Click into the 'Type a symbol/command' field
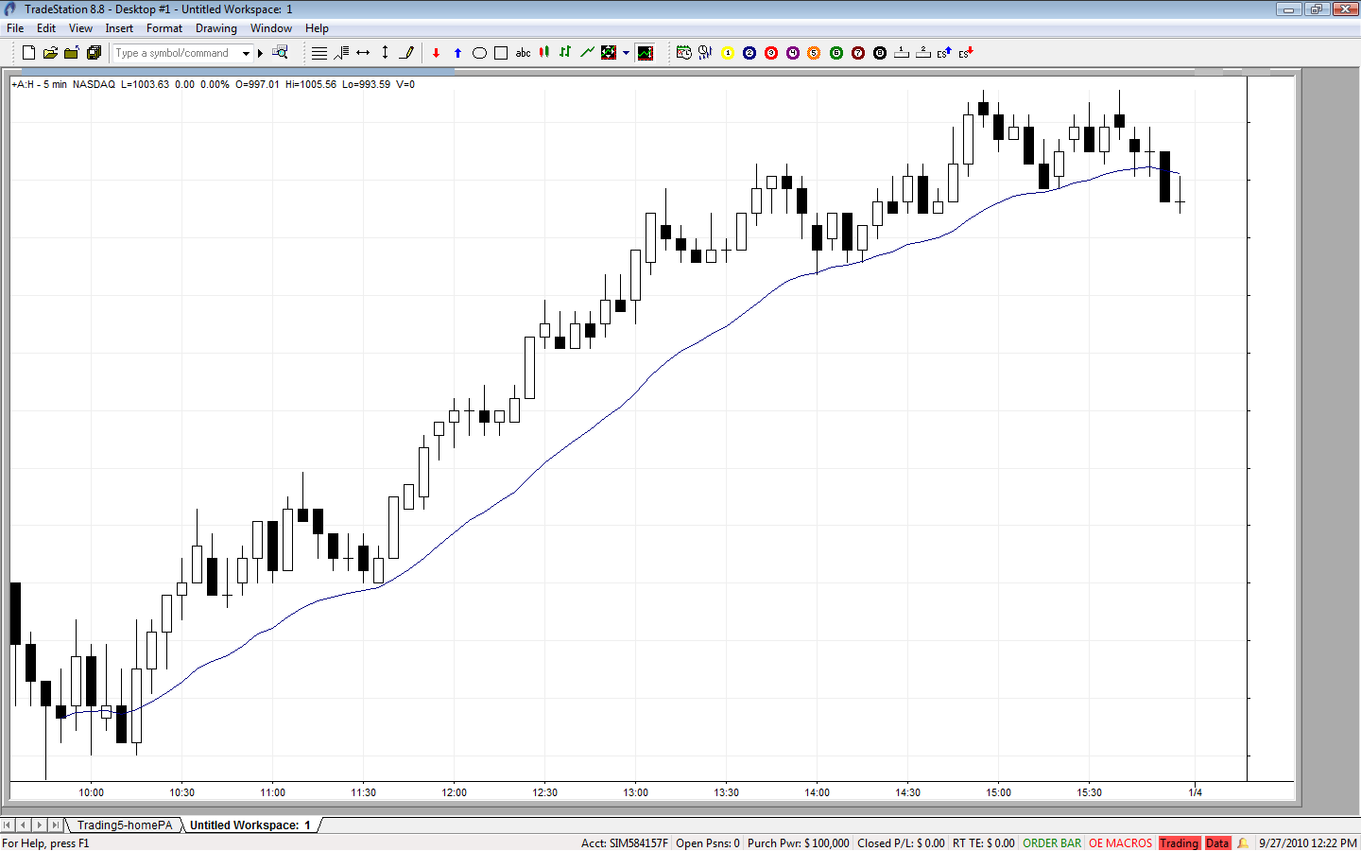The image size is (1361, 851). [176, 54]
